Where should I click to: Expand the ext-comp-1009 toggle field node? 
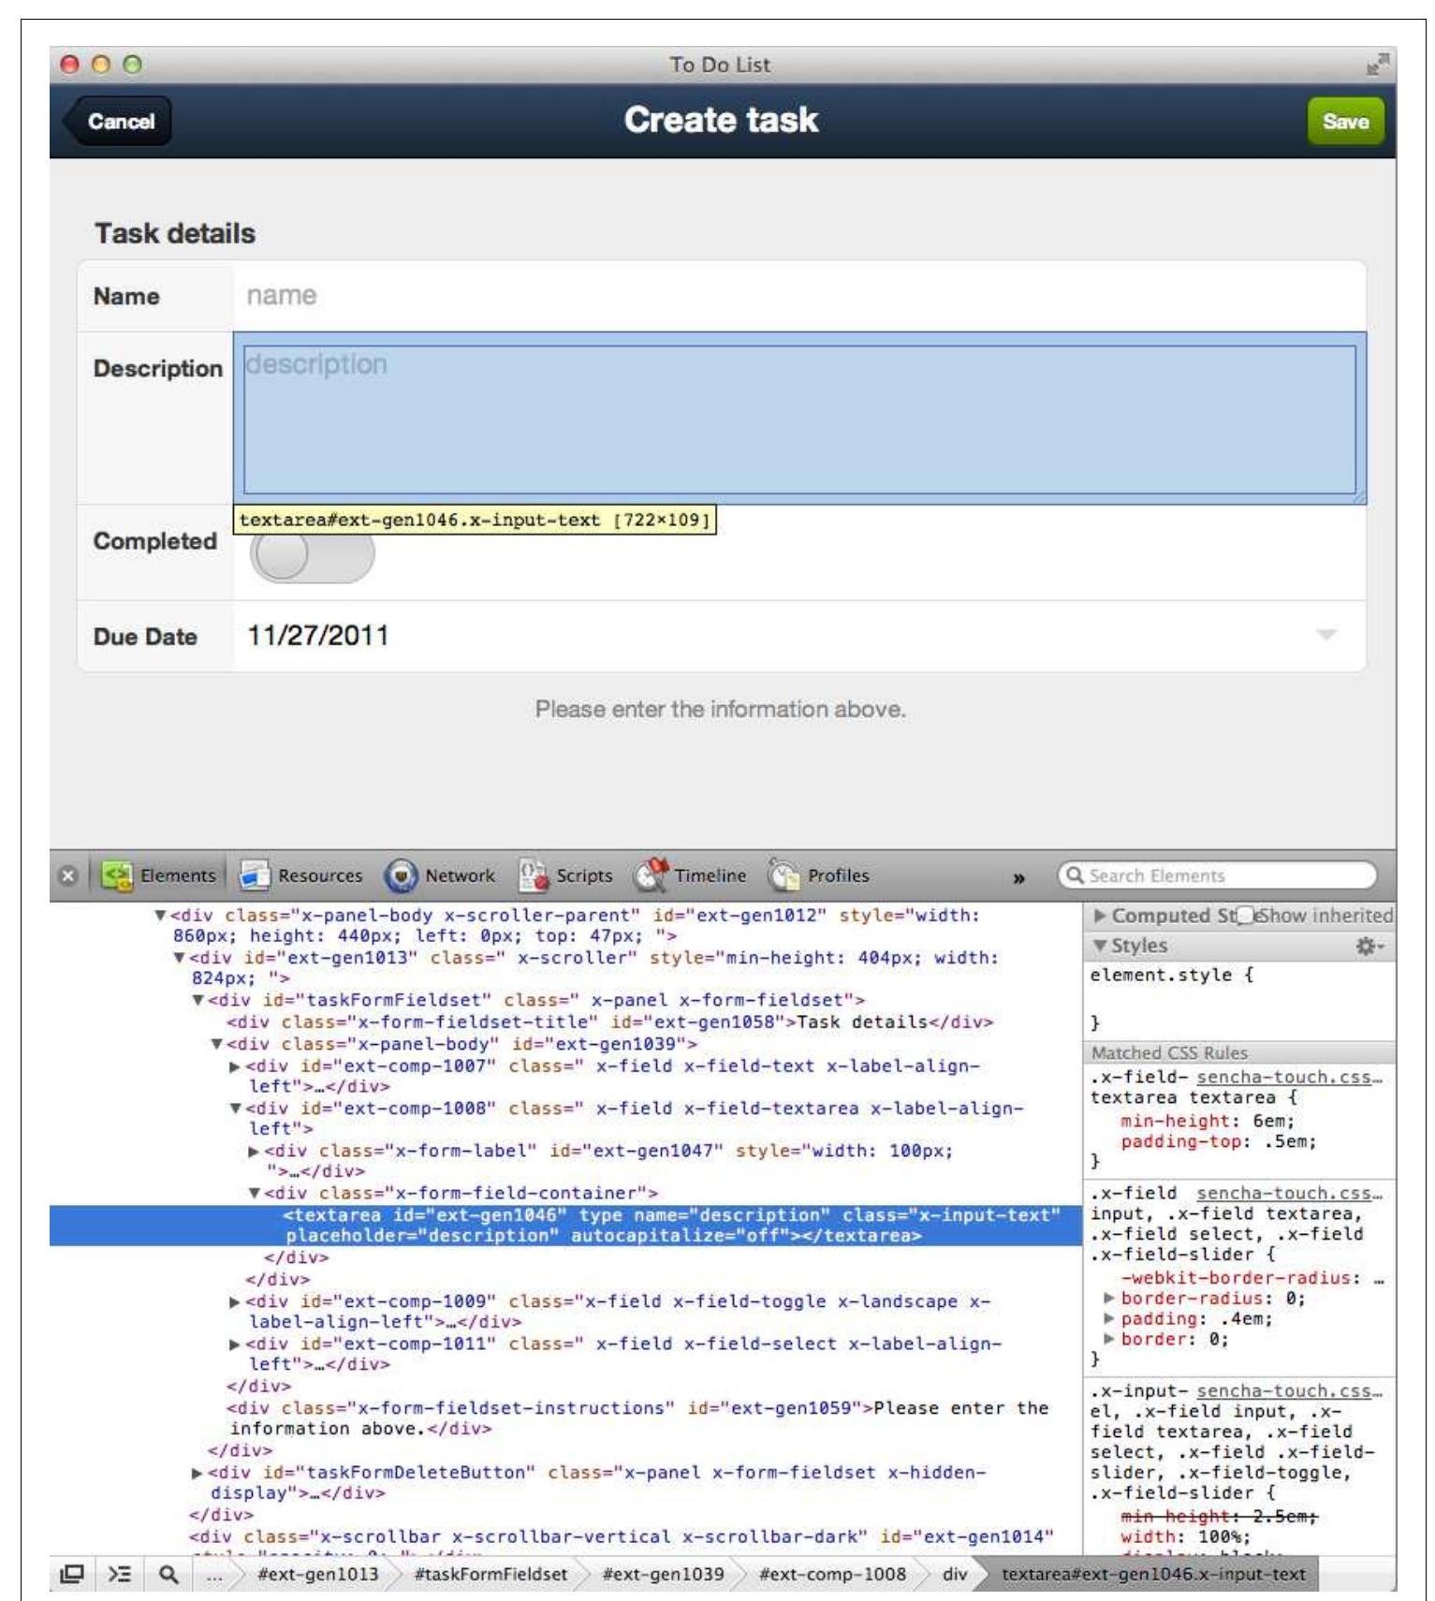tap(235, 1302)
